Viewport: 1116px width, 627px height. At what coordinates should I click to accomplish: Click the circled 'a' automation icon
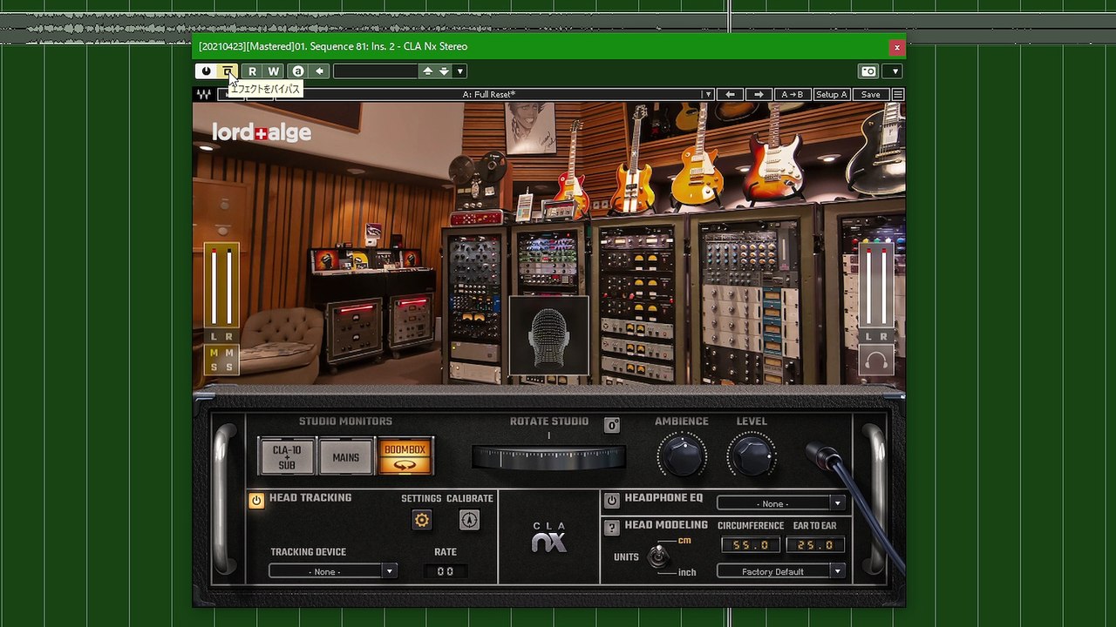(298, 71)
